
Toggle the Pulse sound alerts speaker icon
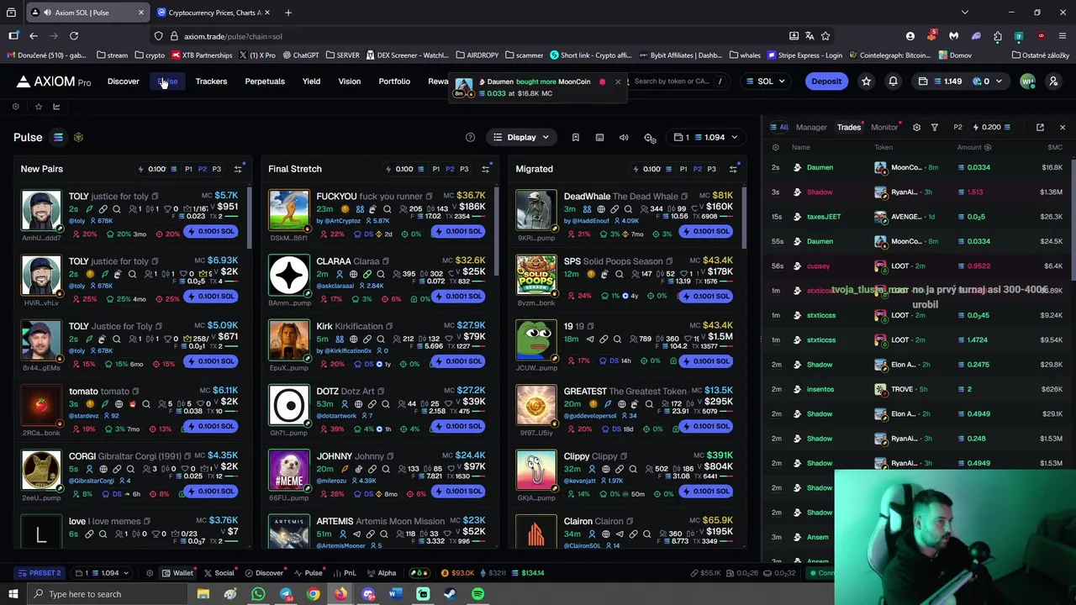(x=624, y=138)
